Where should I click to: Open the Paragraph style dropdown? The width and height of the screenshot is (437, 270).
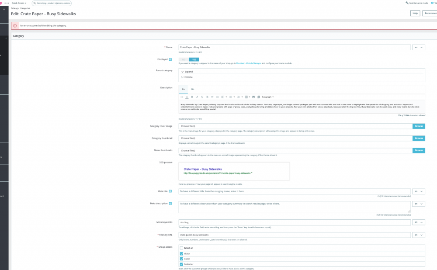tap(269, 97)
